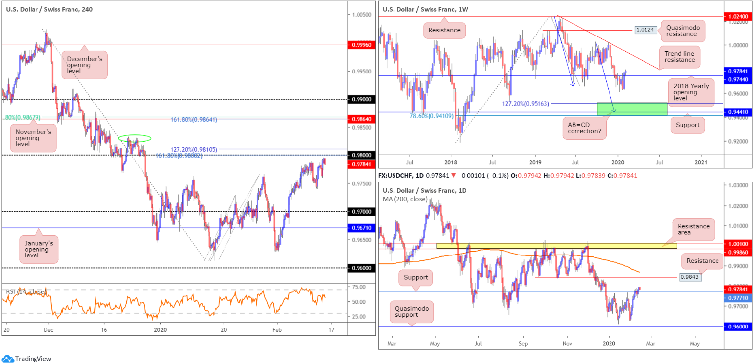Click the 0.99000 price label on 240 chart
The width and height of the screenshot is (753, 364).
pyautogui.click(x=362, y=99)
